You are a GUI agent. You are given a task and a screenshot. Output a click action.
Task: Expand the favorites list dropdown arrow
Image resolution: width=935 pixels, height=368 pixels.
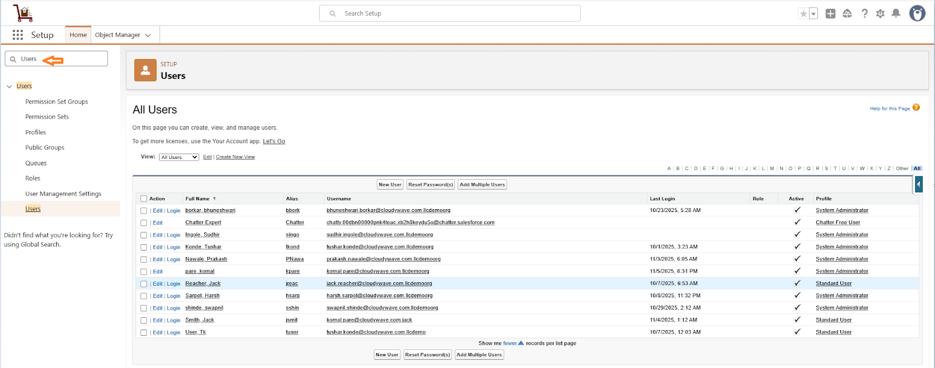[813, 13]
